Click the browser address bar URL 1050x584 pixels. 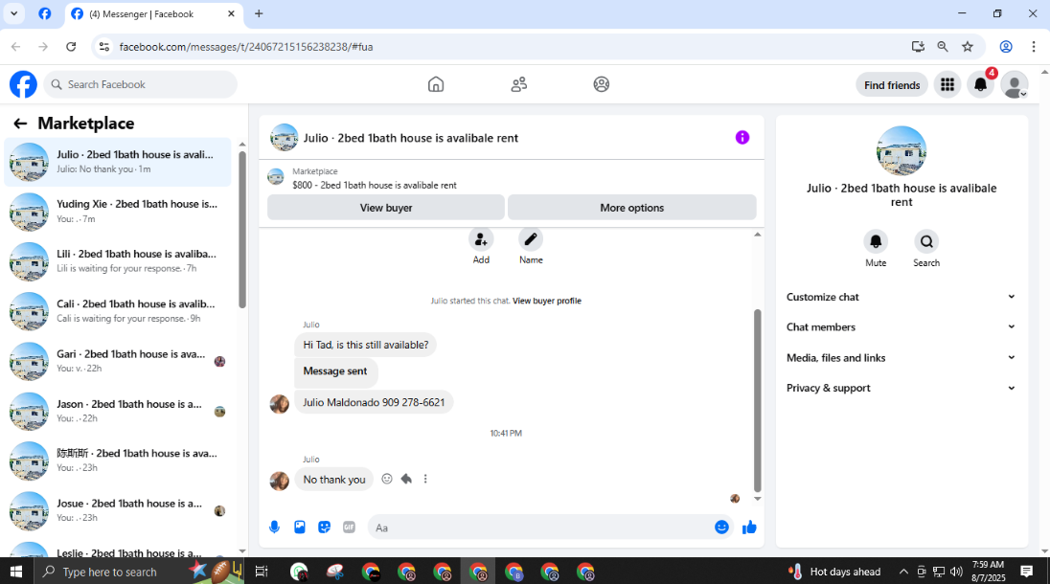click(246, 47)
